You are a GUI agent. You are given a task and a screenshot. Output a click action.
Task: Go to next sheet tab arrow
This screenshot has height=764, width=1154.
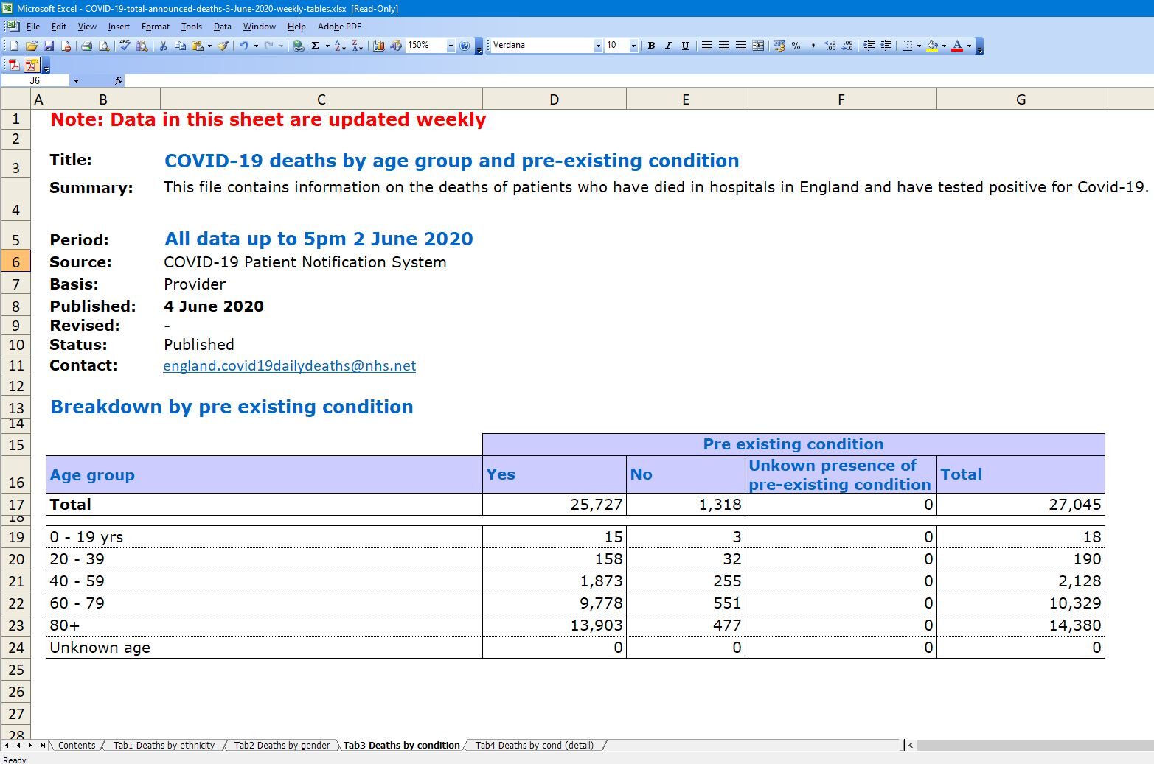(x=29, y=745)
